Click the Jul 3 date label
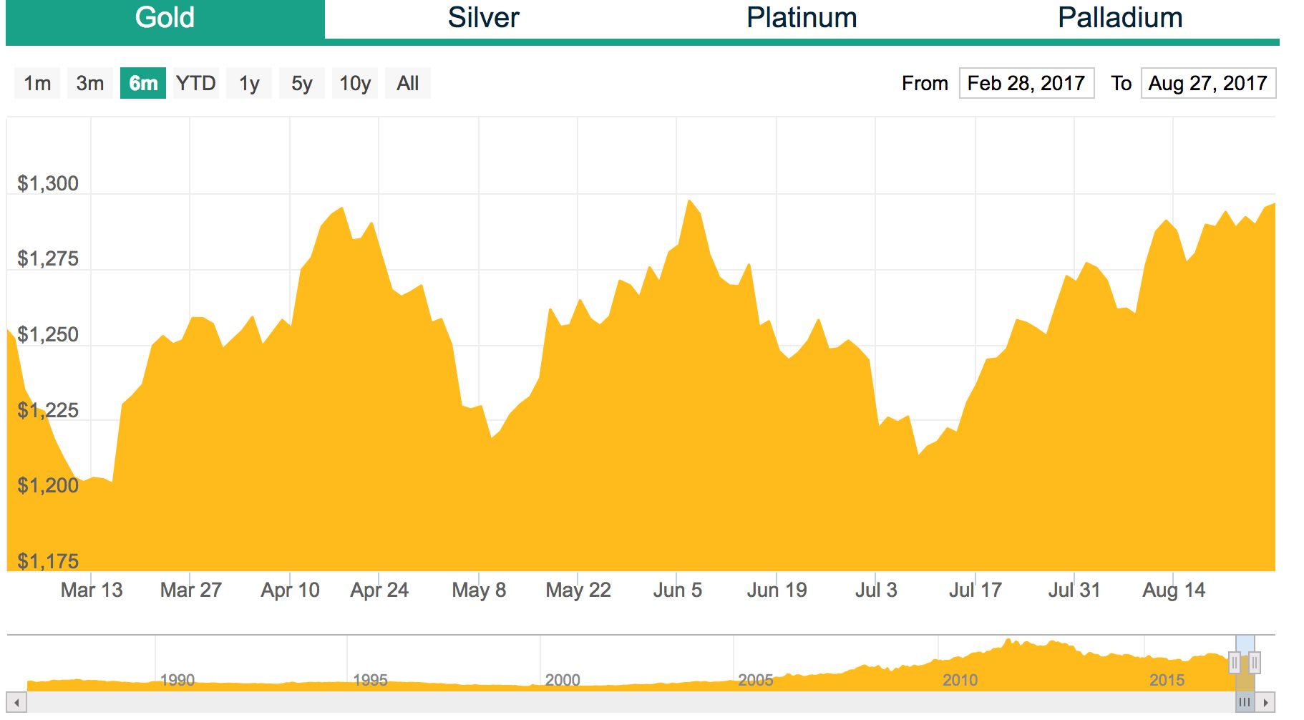The image size is (1304, 720). click(x=876, y=590)
